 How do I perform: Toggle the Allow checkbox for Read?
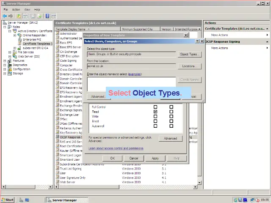tap(155, 112)
